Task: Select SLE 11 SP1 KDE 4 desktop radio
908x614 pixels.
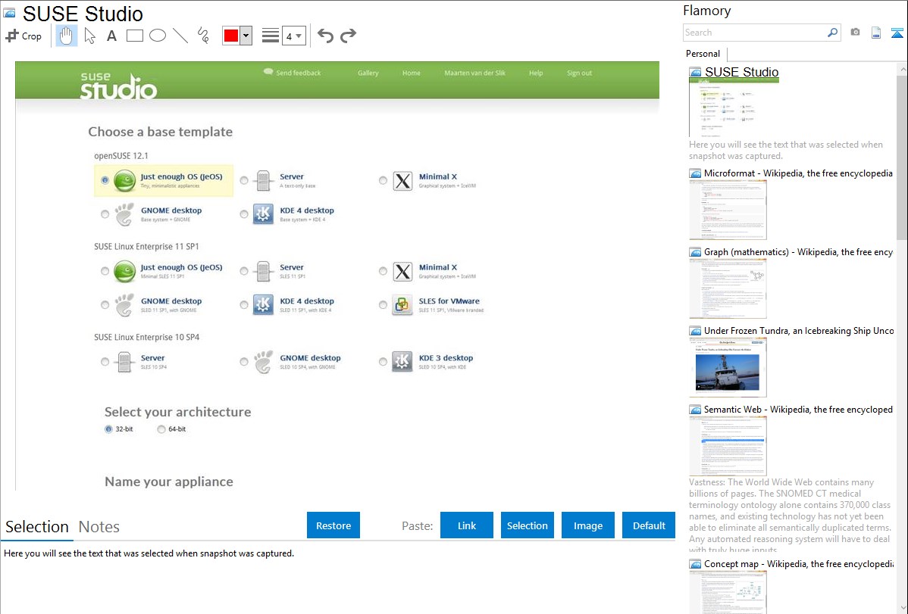Action: tap(244, 305)
